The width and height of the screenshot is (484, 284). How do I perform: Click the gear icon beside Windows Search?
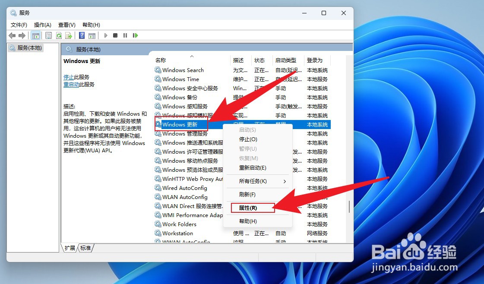pos(158,70)
